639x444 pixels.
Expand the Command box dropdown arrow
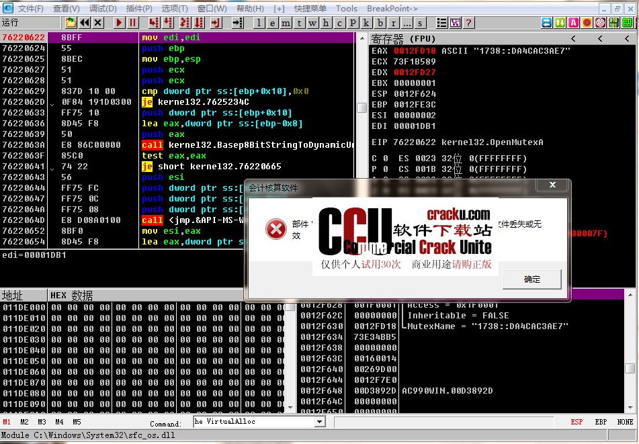tap(320, 422)
